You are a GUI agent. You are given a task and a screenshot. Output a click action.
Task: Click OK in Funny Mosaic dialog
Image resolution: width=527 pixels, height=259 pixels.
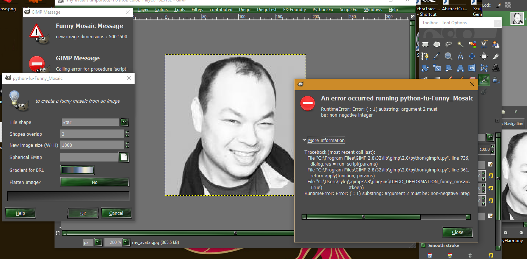pos(83,213)
